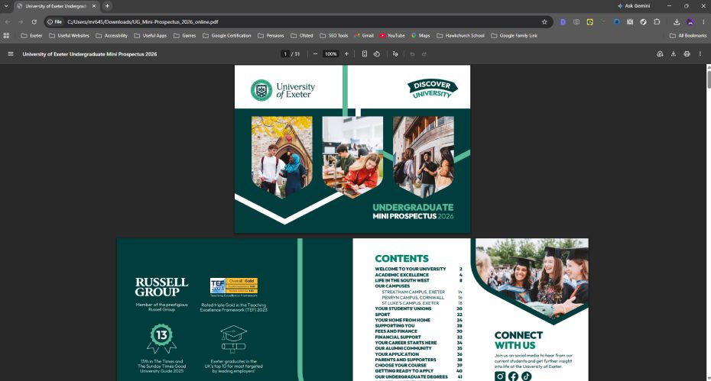Image resolution: width=711 pixels, height=381 pixels.
Task: Click TikTok icon in prospectus page
Action: (527, 376)
